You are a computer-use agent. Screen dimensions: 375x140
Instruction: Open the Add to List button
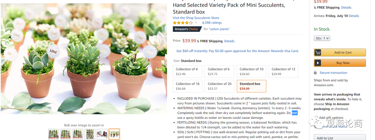point(340,138)
